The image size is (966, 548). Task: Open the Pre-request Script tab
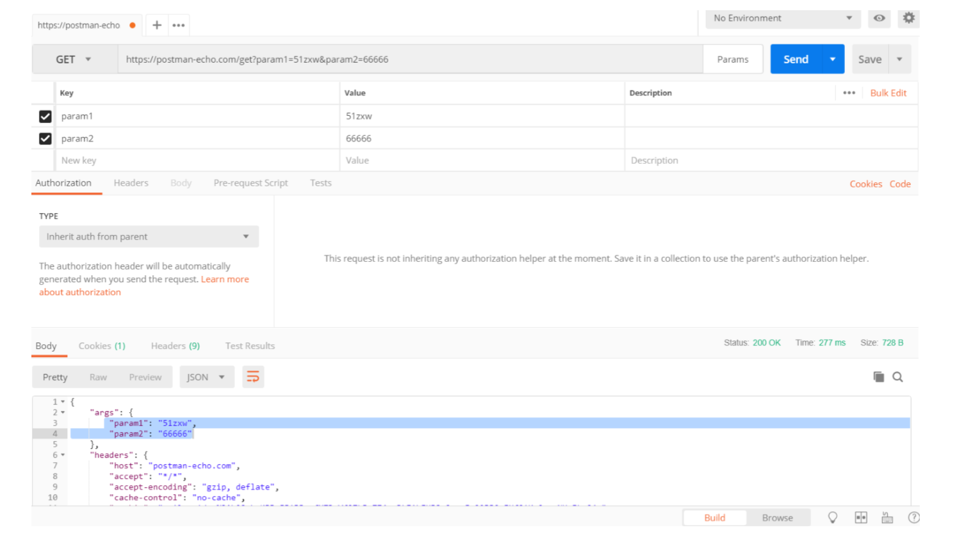coord(250,183)
